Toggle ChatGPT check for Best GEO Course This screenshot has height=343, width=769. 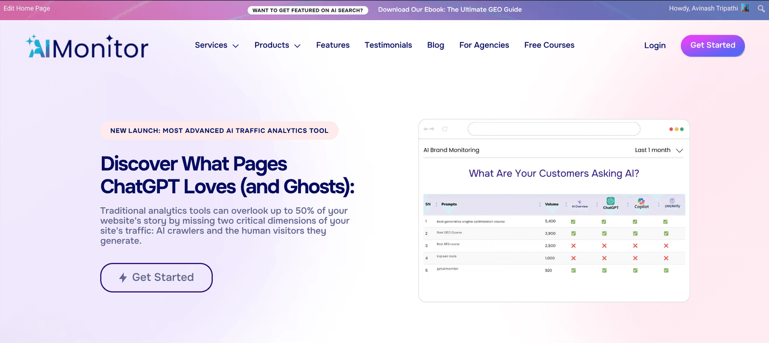(x=604, y=234)
